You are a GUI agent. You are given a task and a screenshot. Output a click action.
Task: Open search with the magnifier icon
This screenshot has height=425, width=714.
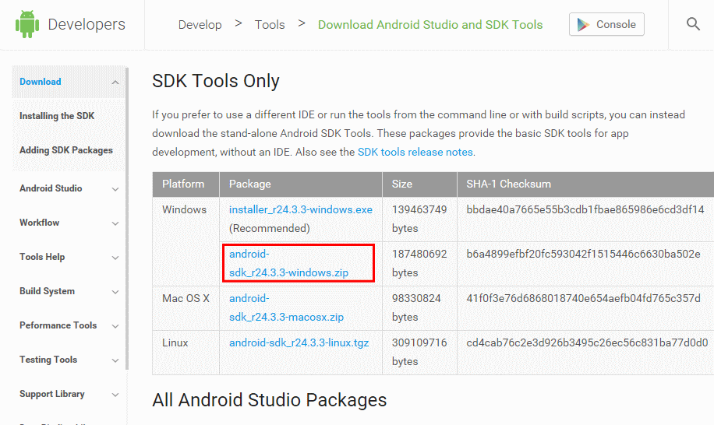tap(693, 24)
